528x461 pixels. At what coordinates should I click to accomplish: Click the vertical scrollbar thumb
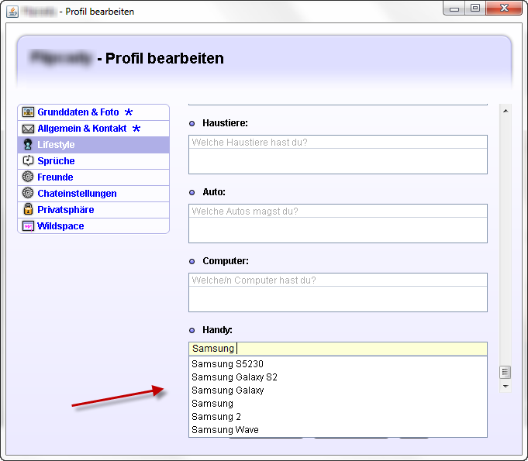click(x=505, y=372)
